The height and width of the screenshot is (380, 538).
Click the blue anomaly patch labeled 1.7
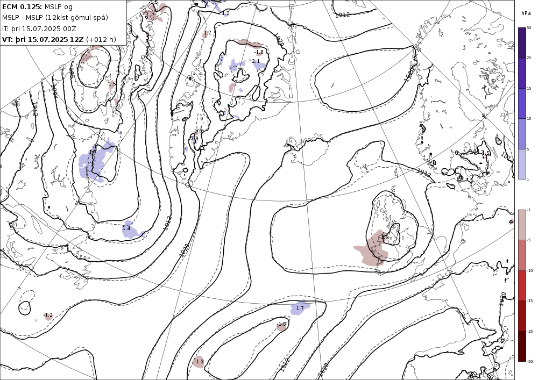(x=300, y=307)
